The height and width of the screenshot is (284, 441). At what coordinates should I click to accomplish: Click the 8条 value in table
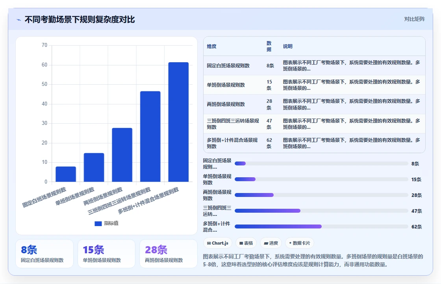270,65
